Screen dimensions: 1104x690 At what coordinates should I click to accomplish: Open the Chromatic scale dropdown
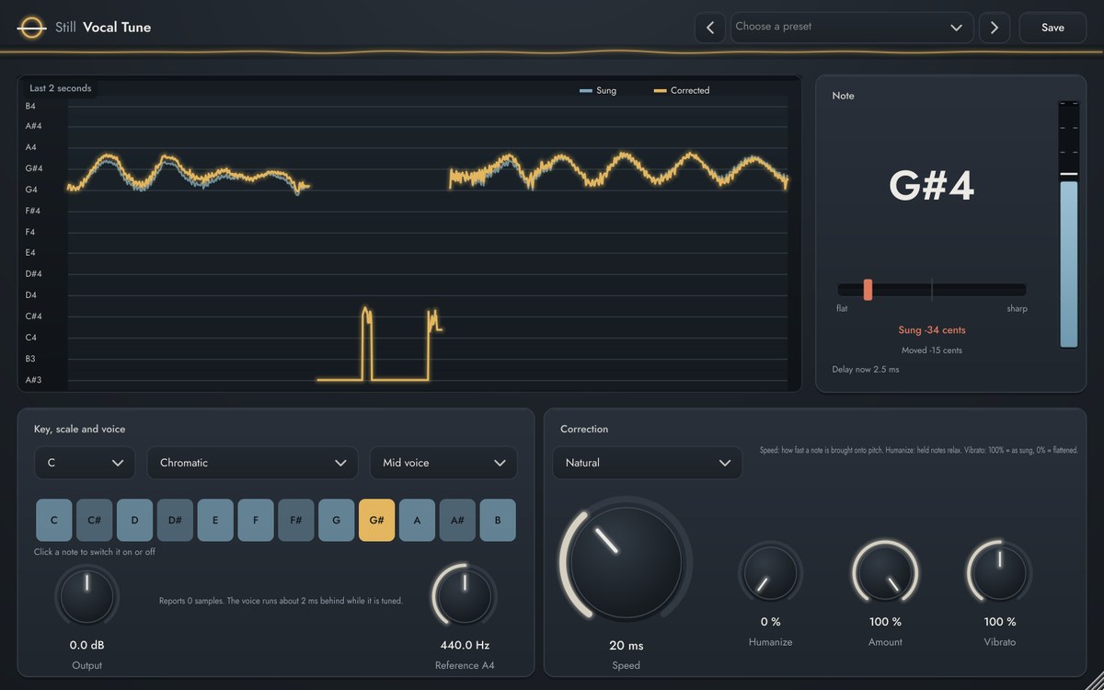[x=252, y=463]
